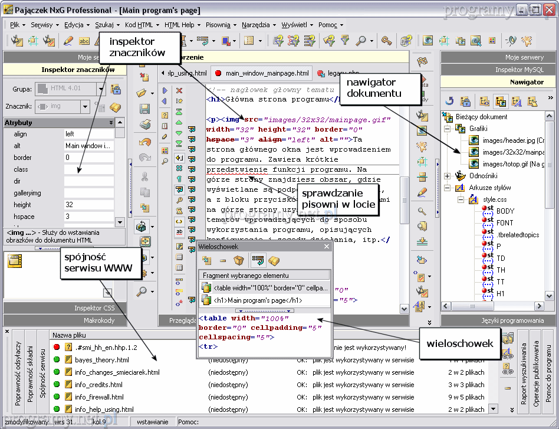Click the red X icon beside the editor
Image resolution: width=559 pixels, height=429 pixels.
coord(179,90)
